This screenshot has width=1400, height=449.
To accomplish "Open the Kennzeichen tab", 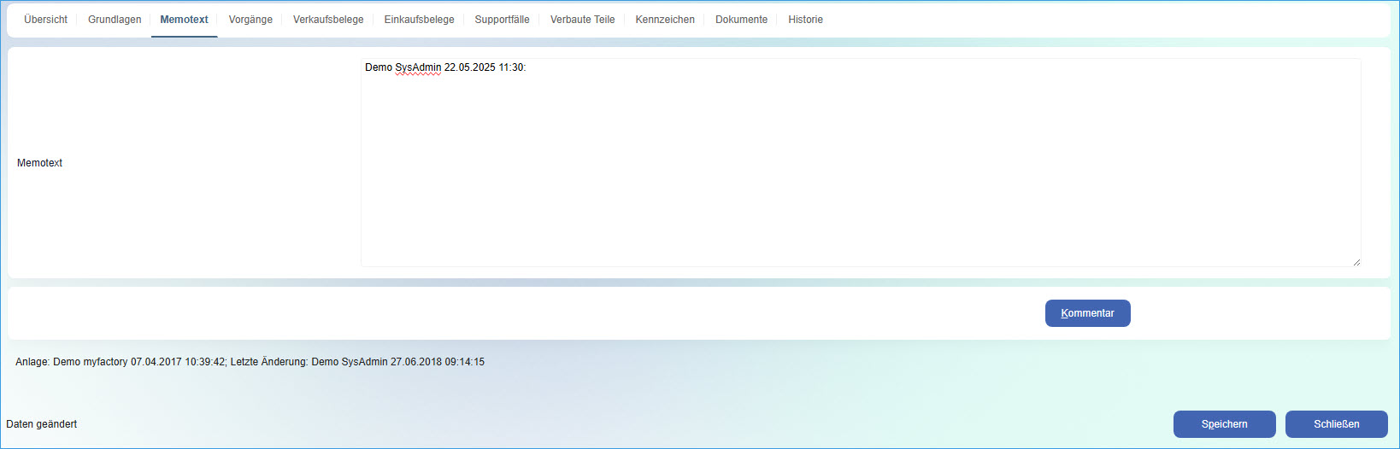I will click(665, 20).
